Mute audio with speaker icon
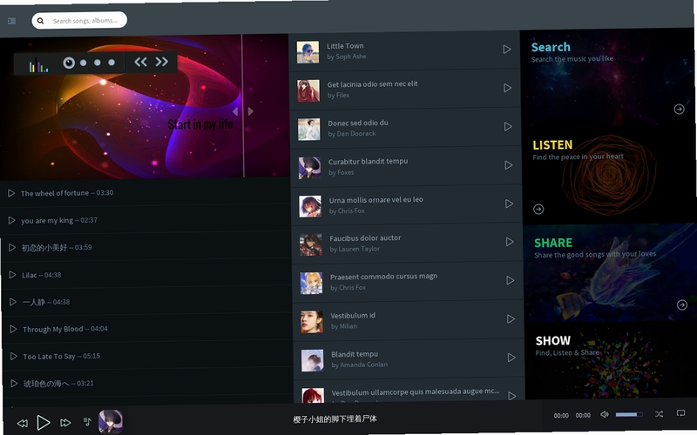This screenshot has height=435, width=697. click(x=605, y=414)
